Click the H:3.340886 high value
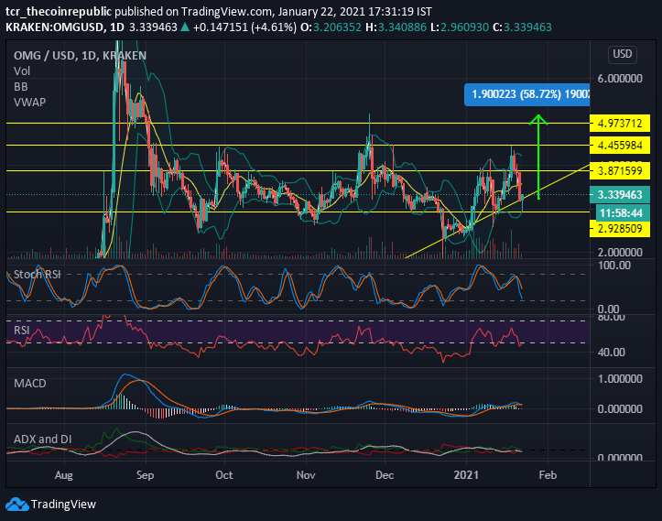This screenshot has height=521, width=662. [396, 27]
